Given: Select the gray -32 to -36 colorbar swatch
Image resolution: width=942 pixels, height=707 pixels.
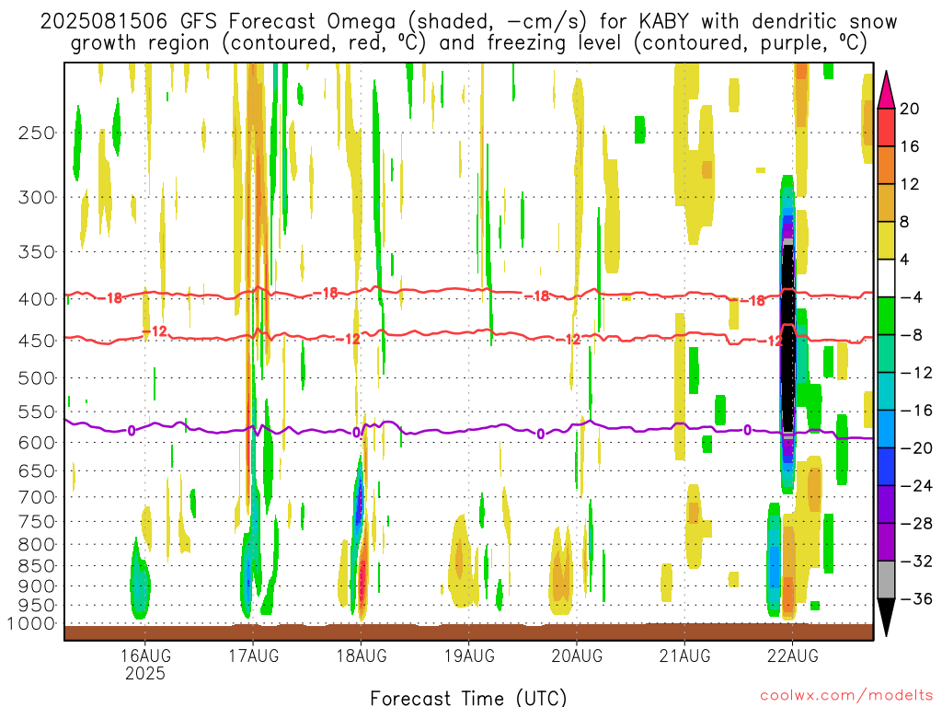Looking at the screenshot, I should (x=886, y=580).
